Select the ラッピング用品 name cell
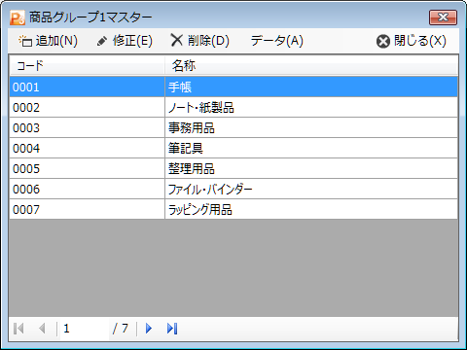This screenshot has width=467, height=350. (311, 209)
